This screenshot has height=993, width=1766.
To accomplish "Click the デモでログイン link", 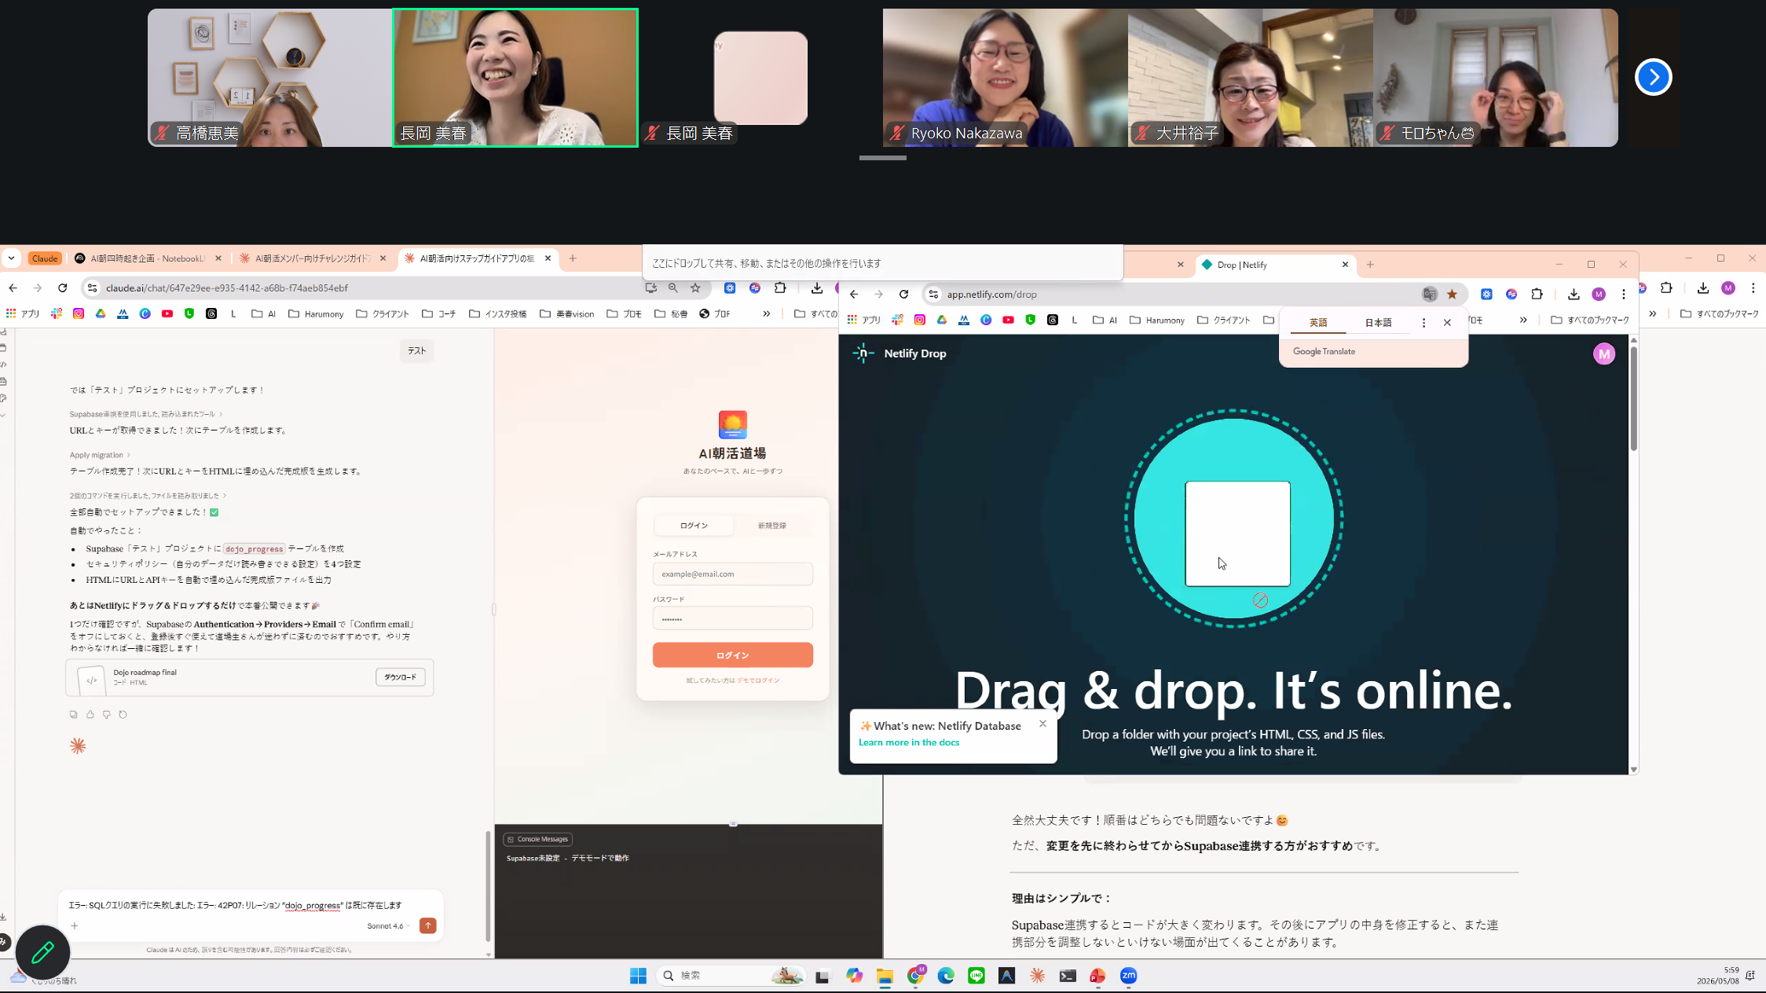I will point(758,680).
